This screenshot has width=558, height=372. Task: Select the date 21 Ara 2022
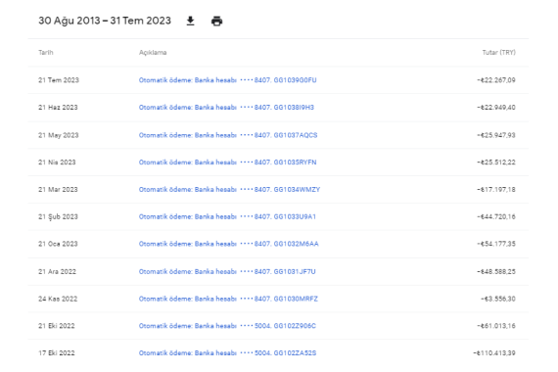point(58,271)
